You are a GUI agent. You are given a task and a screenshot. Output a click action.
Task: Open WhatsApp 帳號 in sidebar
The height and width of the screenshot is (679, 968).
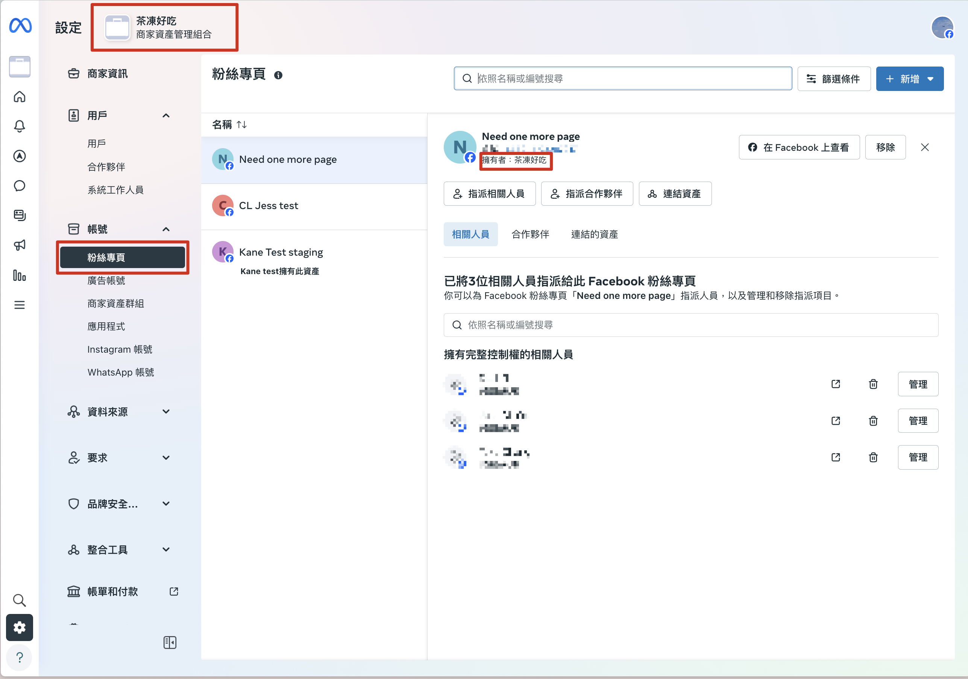coord(121,373)
